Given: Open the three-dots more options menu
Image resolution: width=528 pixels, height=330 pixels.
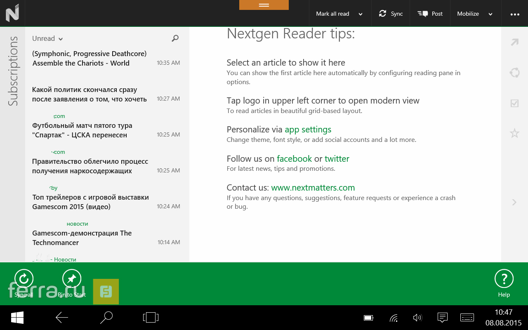Looking at the screenshot, I should (515, 14).
